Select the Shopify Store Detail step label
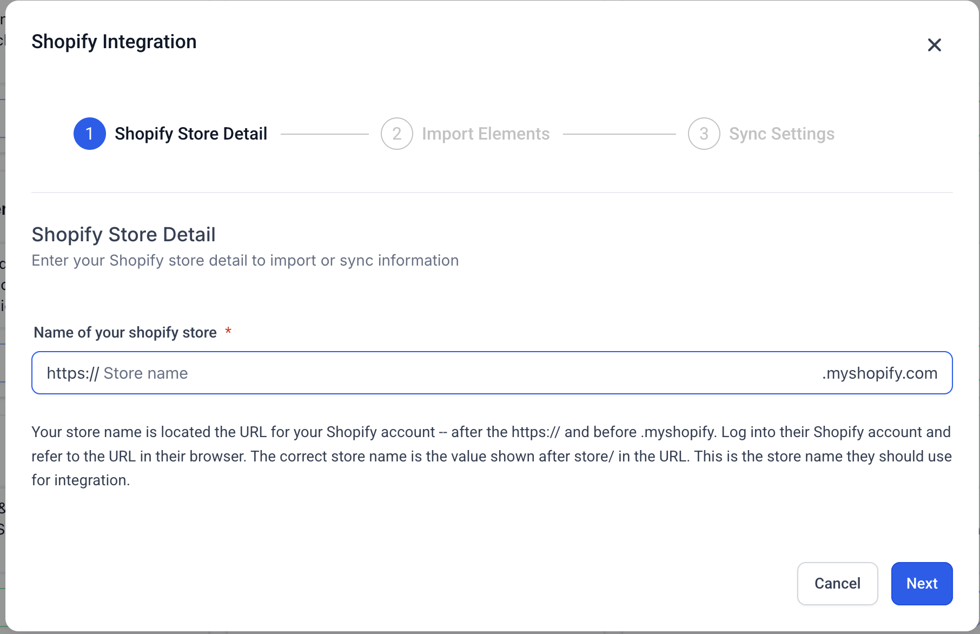Viewport: 980px width, 634px height. coord(191,134)
